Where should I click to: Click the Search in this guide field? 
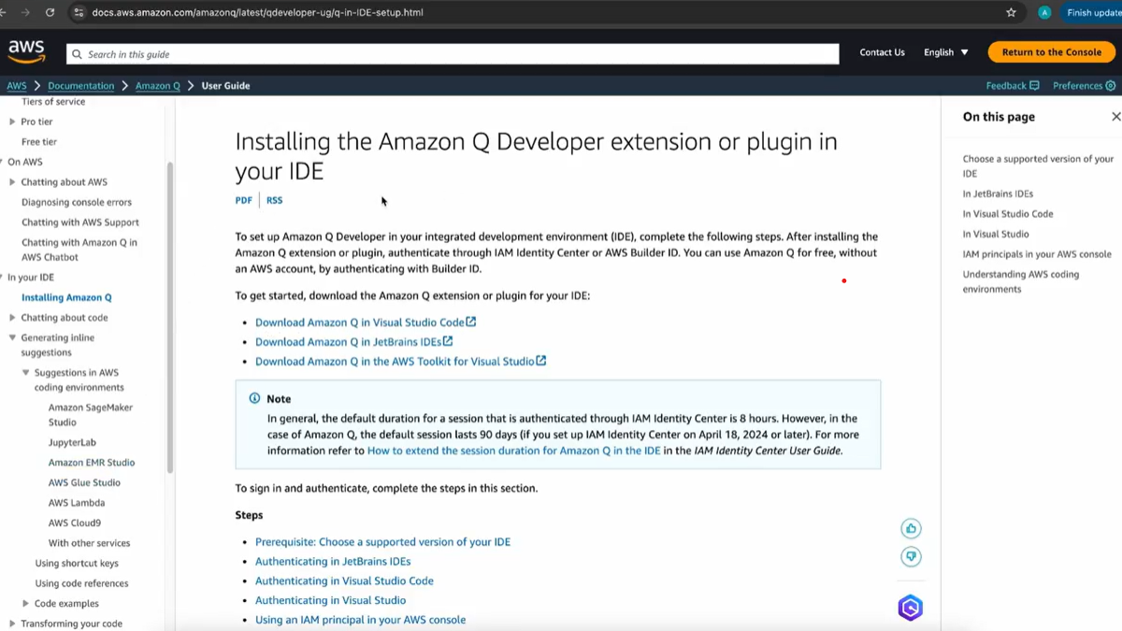point(453,54)
